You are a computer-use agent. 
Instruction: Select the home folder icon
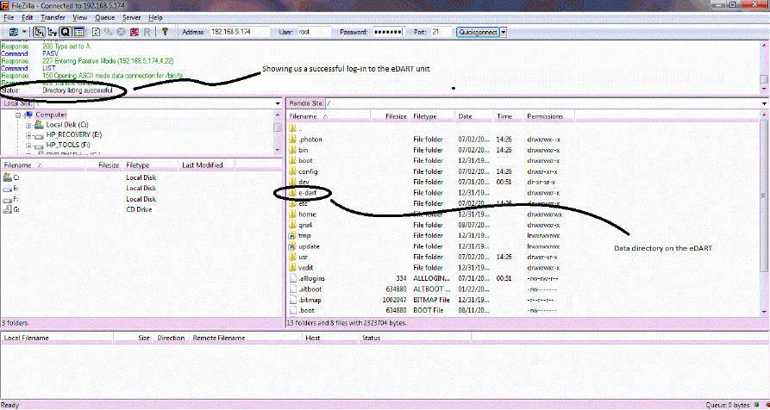tap(292, 214)
